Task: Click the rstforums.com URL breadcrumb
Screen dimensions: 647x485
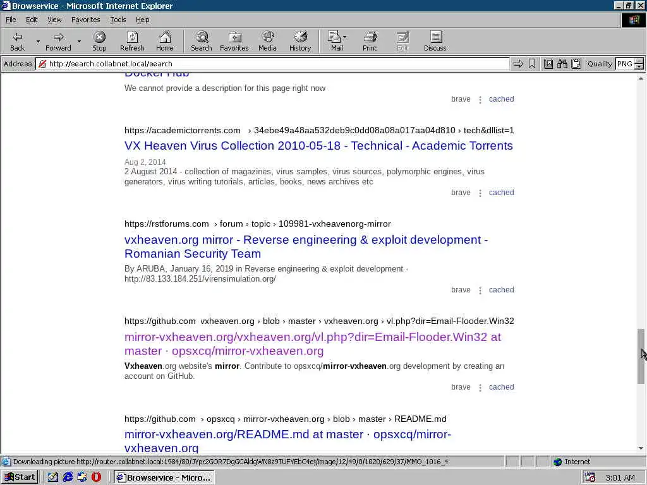Action: (258, 224)
